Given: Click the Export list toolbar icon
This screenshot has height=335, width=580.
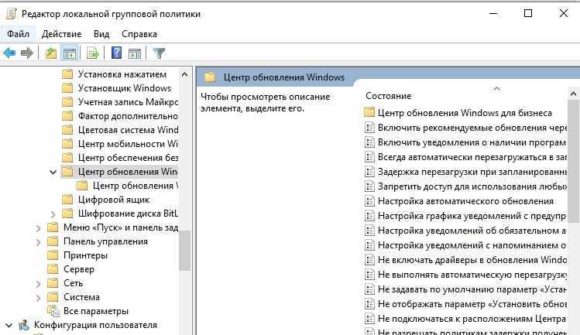Looking at the screenshot, I should tap(92, 53).
